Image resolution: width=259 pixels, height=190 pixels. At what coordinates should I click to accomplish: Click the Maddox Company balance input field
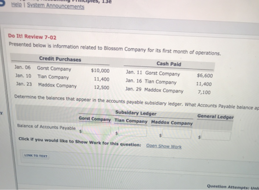[x=177, y=134]
